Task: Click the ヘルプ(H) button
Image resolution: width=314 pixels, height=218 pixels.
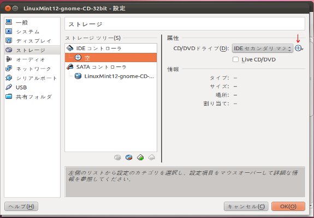Action: point(21,207)
